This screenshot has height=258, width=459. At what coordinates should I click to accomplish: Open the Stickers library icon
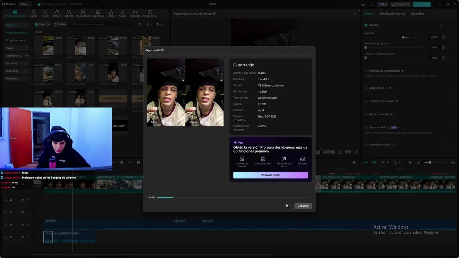[57, 14]
